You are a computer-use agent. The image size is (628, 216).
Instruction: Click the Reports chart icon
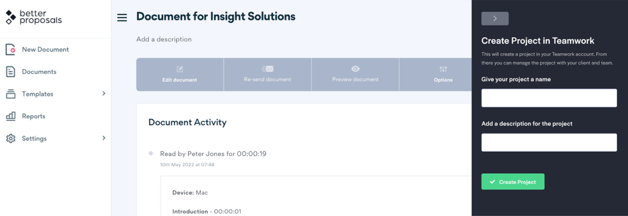[11, 116]
